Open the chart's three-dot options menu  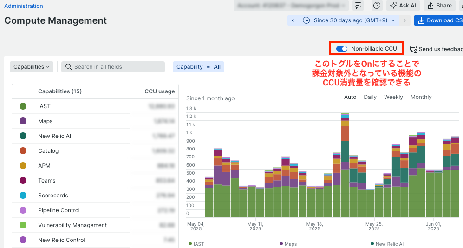(x=454, y=91)
